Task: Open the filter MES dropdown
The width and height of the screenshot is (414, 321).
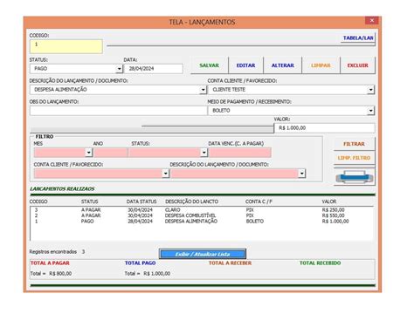Action: (x=88, y=153)
